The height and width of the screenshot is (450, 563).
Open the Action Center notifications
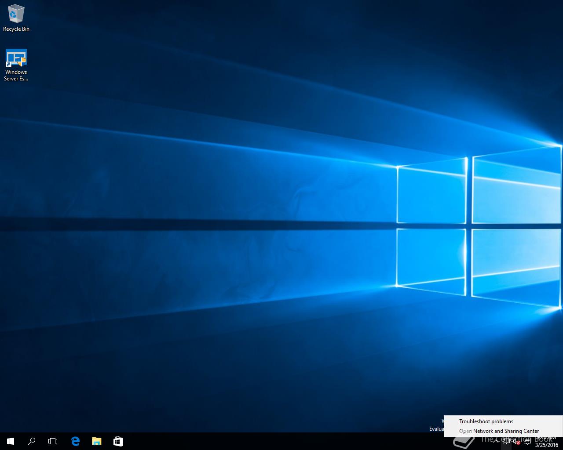[x=527, y=441]
